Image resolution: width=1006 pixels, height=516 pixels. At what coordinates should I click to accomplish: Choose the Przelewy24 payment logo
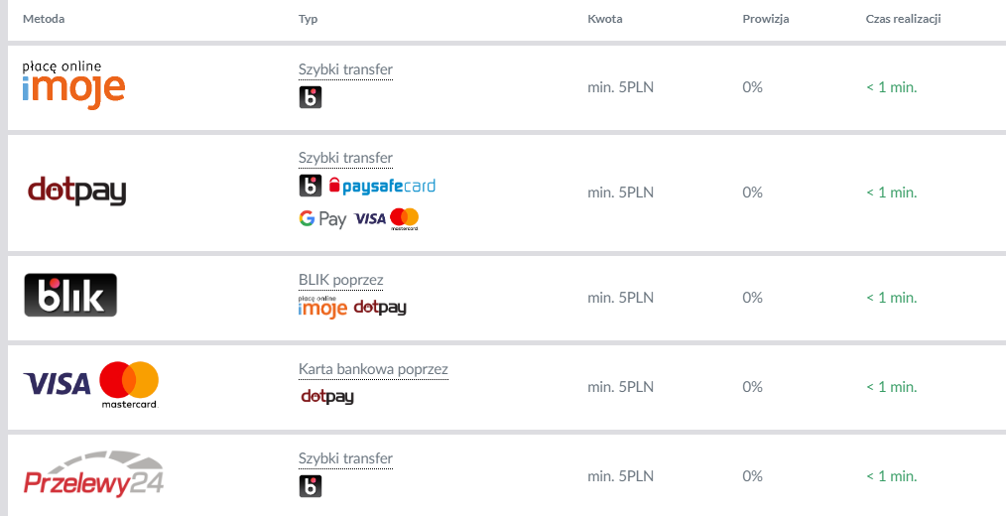[x=93, y=474]
